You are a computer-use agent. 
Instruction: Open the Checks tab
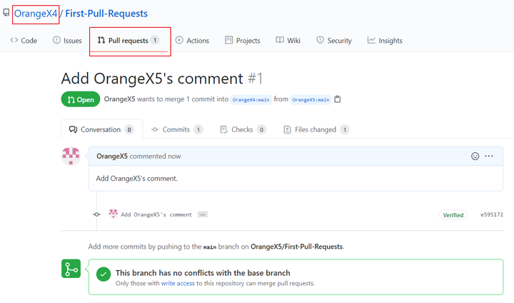coord(243,129)
